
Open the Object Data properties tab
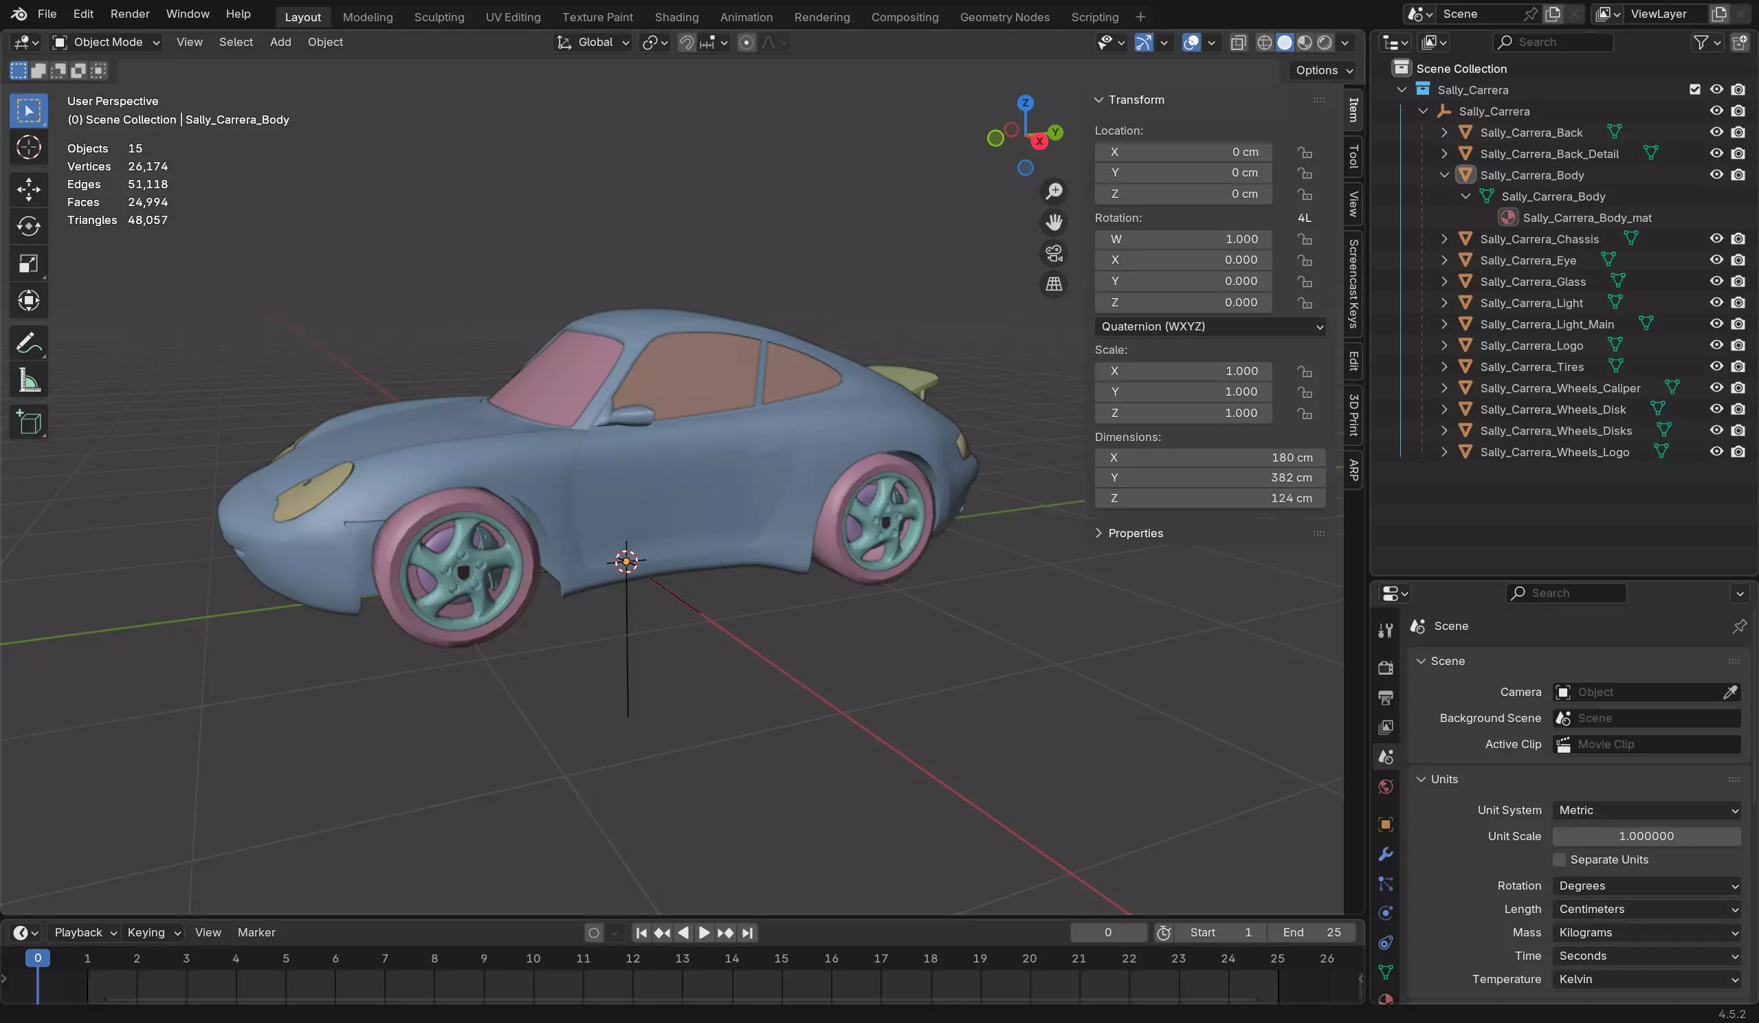click(1386, 972)
